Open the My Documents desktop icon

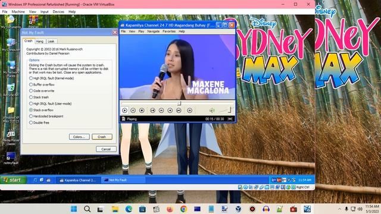click(11, 22)
